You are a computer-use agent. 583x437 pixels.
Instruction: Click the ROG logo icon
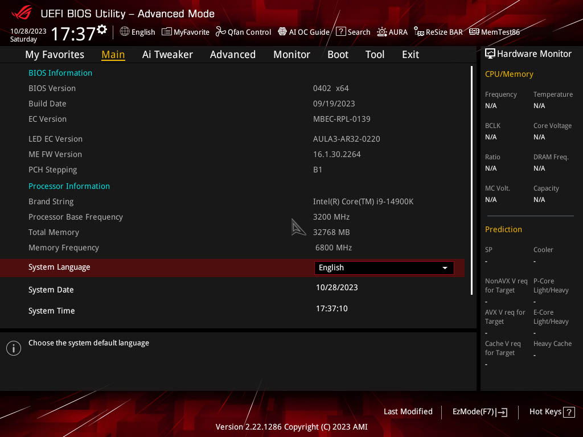(x=22, y=14)
